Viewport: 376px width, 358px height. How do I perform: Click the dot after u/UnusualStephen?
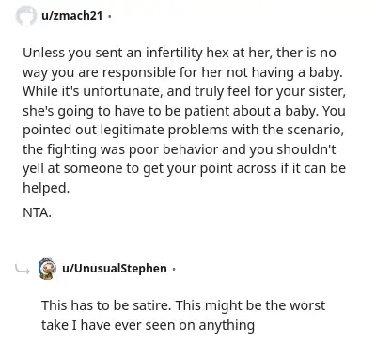[x=174, y=269]
